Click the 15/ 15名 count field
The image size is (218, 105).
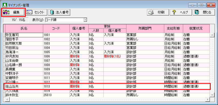[x=16, y=20]
